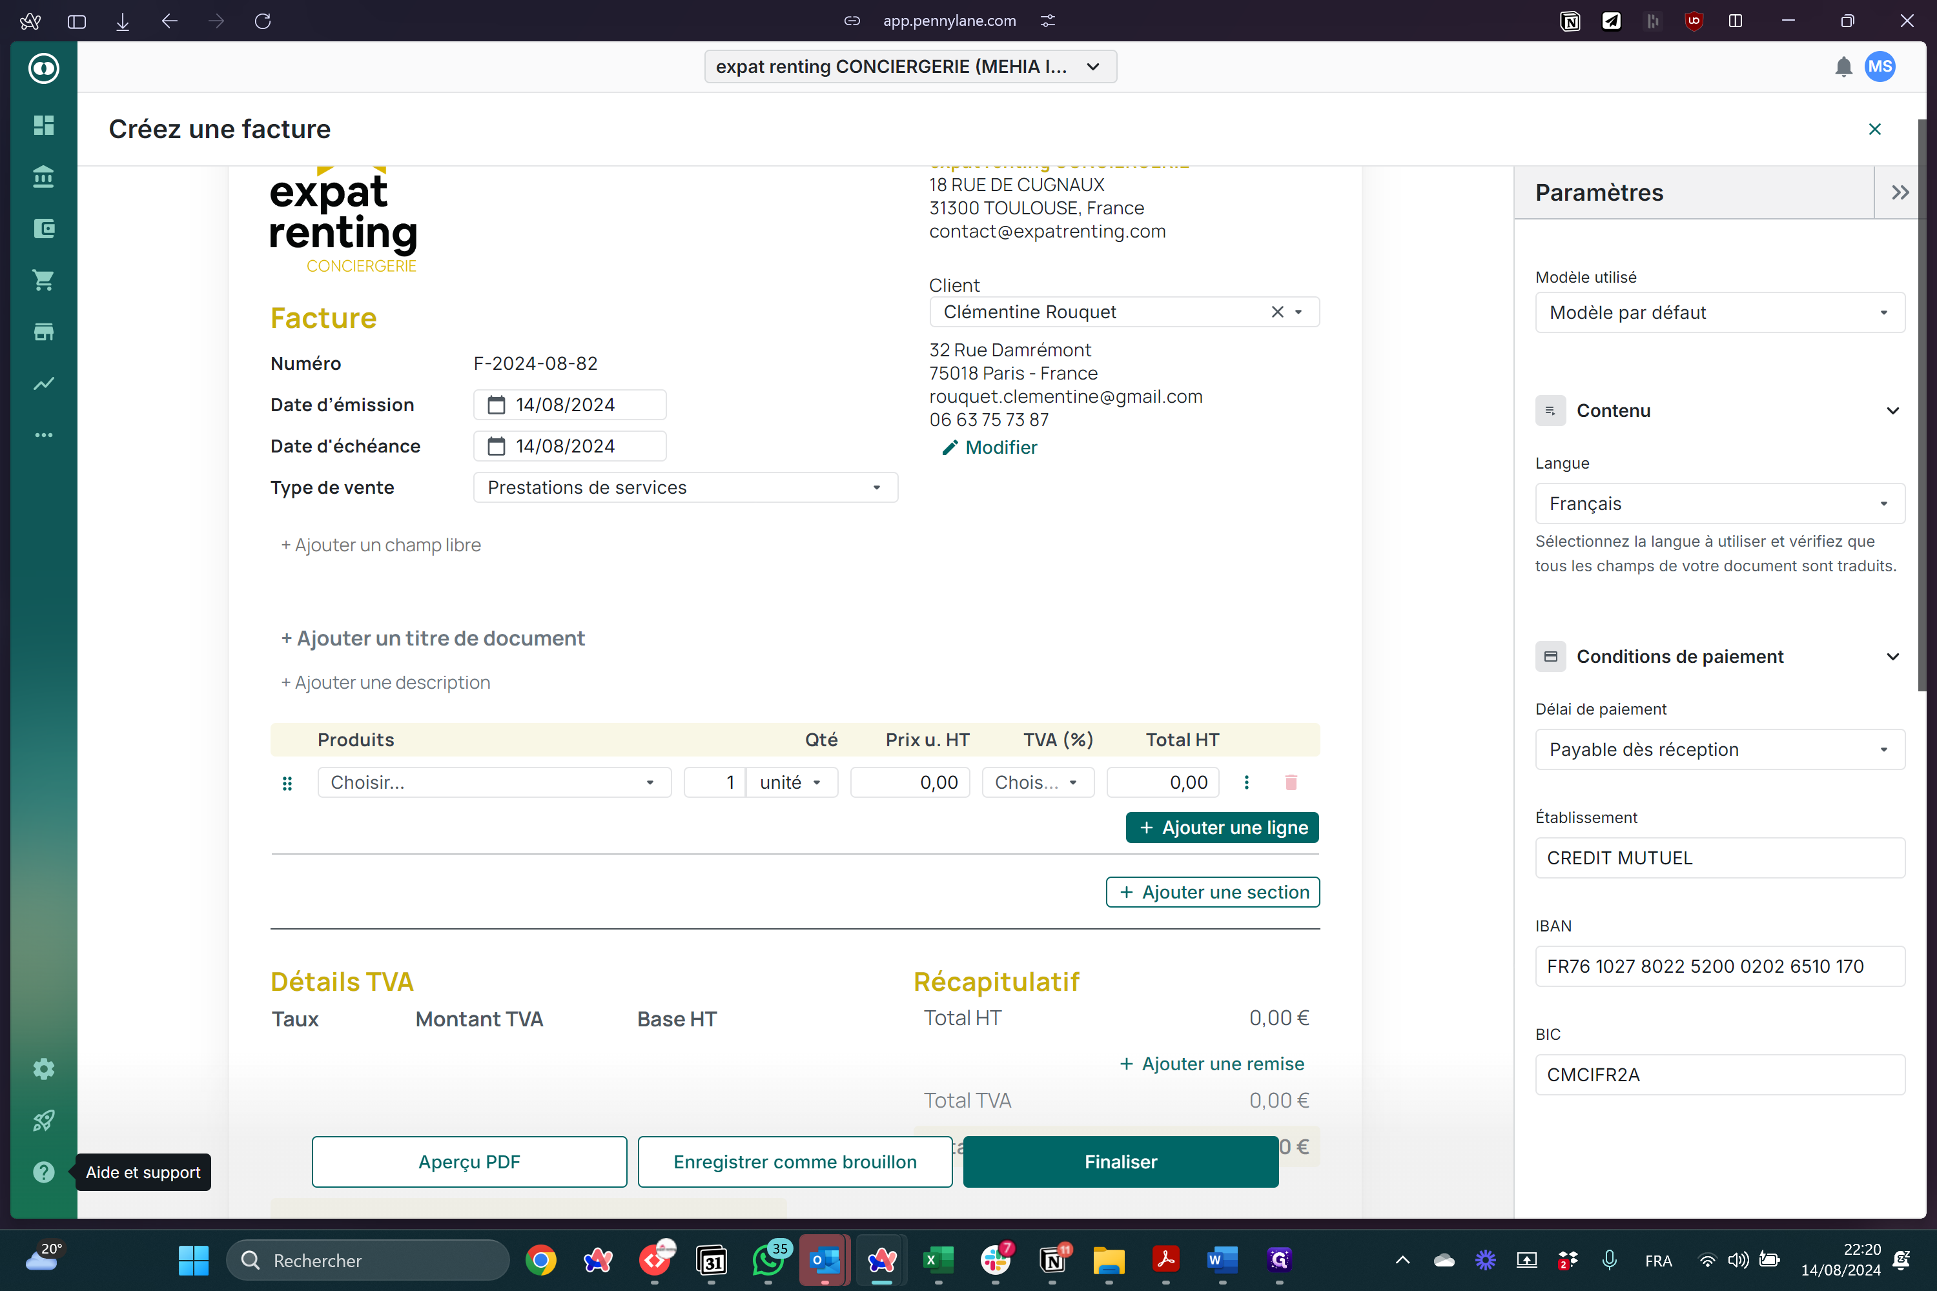Open the Type de vente dropdown
This screenshot has height=1291, width=1937.
(685, 487)
